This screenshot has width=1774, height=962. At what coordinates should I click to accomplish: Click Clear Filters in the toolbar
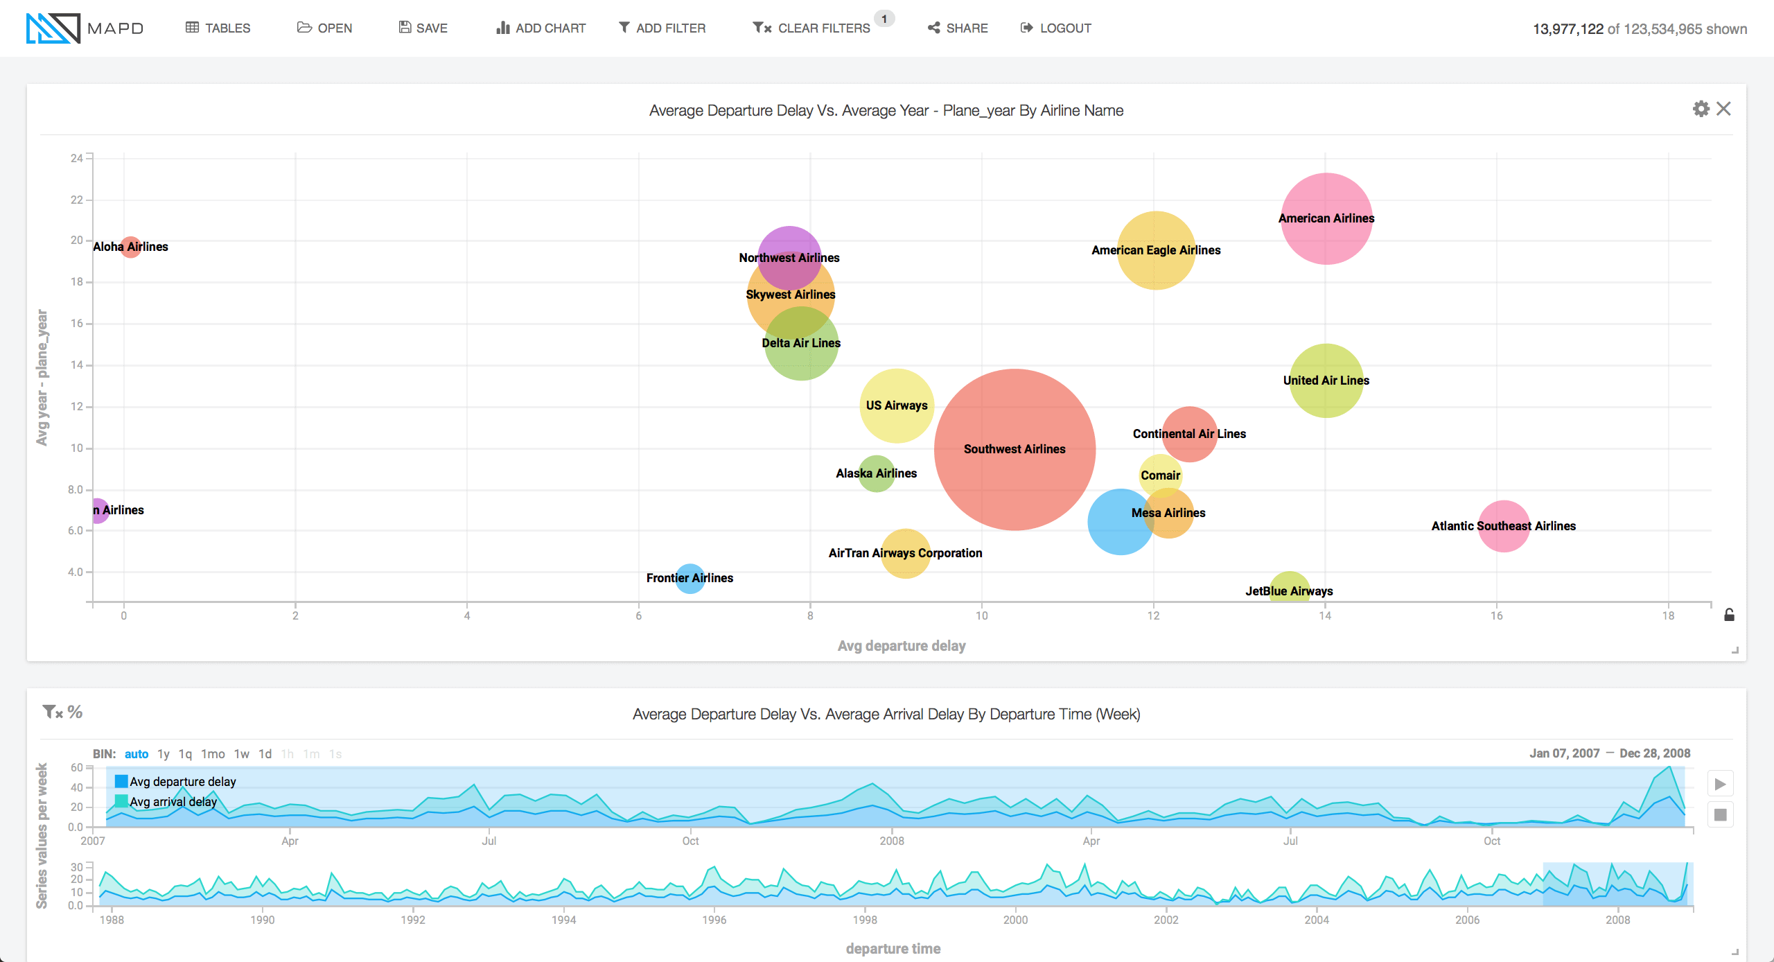click(x=811, y=28)
